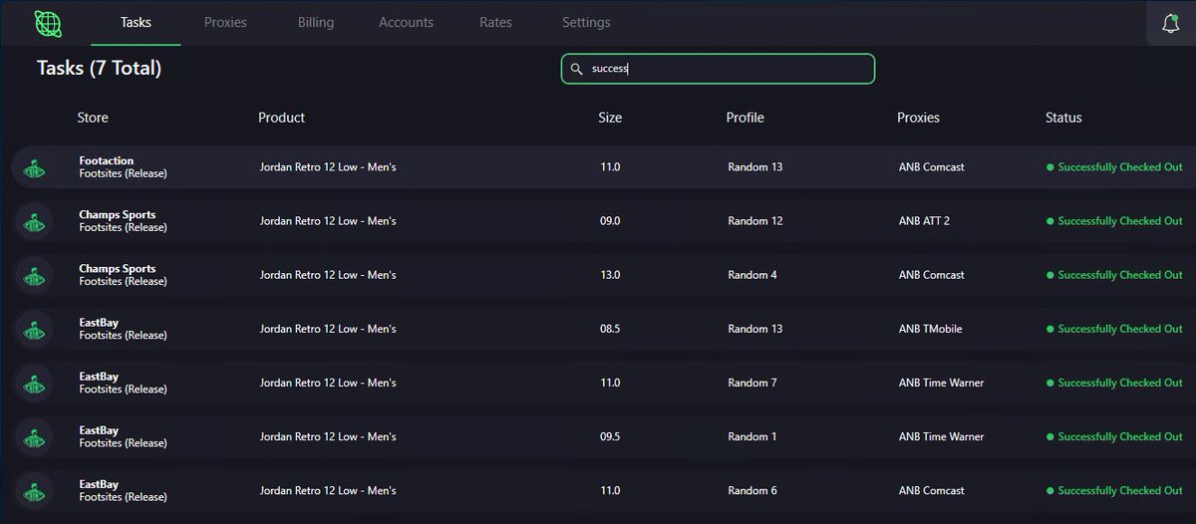Click profile 'Random 13' in Footaction row
This screenshot has width=1196, height=524.
coord(755,167)
